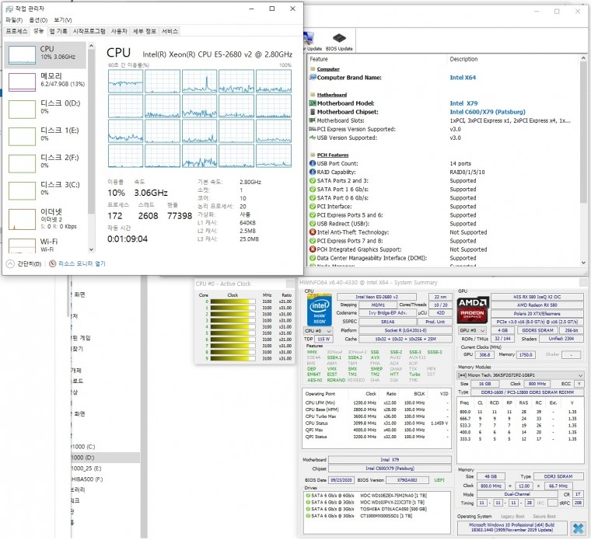This screenshot has height=540, width=591.
Task: Click the Intel Xeon E5-2680 v2 name field
Action: [376, 297]
